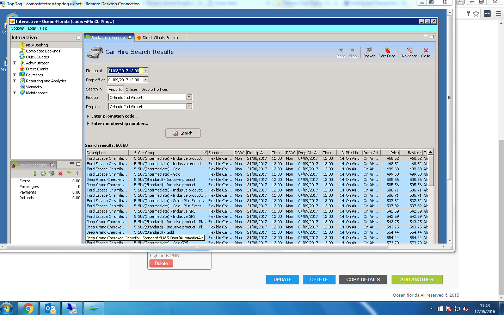This screenshot has height=315, width=504.
Task: Open the Drop off location combo box
Action: pos(189,106)
